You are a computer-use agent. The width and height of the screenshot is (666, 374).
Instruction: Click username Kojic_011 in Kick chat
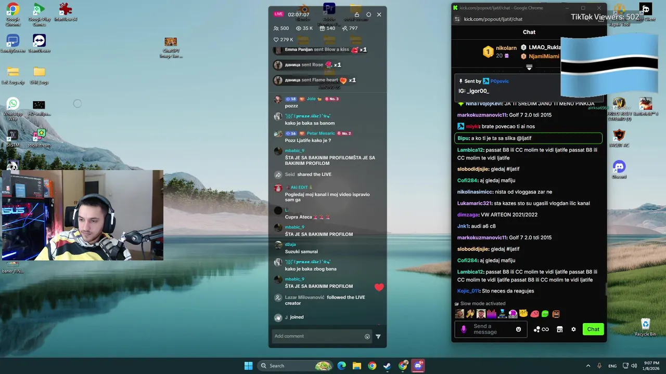coord(468,291)
